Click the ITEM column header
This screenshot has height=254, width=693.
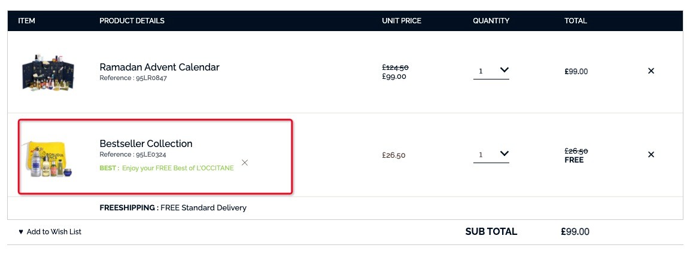tap(26, 21)
